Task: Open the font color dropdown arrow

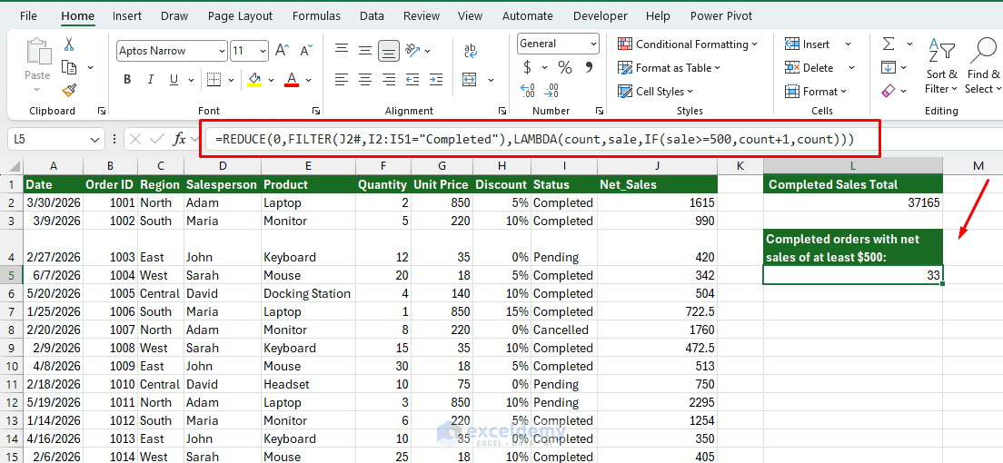Action: click(308, 80)
